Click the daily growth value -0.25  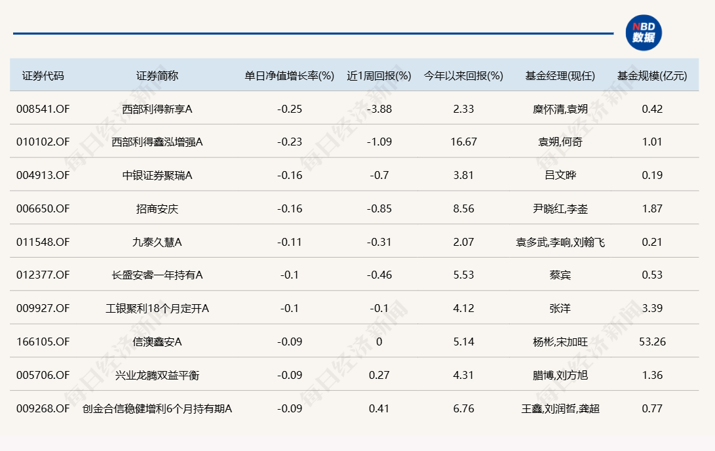290,109
